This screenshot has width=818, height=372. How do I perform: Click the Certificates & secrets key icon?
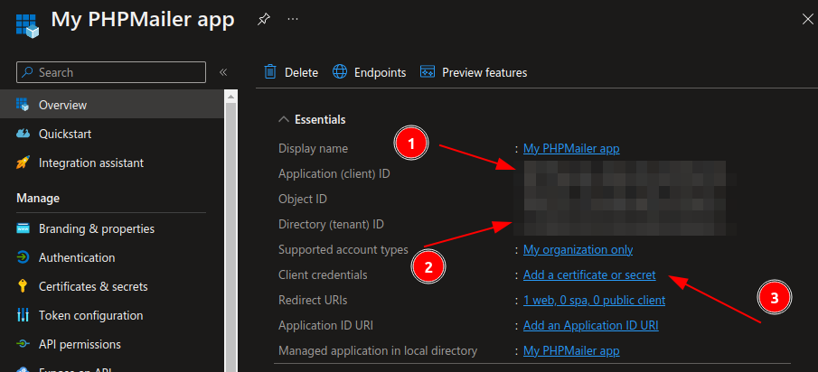(x=23, y=286)
